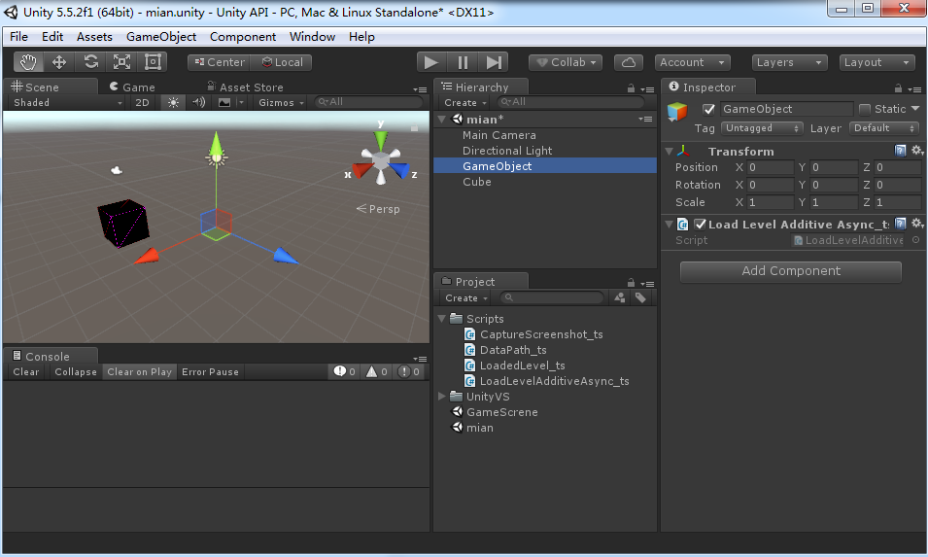
Task: Collapse the mian scene in Hierarchy
Action: click(x=441, y=119)
